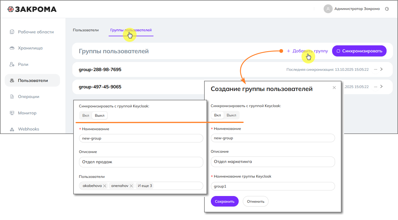Enable Keycloak sync with Вкл in dialog
Viewport: 398px width, 220px height.
[x=218, y=115]
